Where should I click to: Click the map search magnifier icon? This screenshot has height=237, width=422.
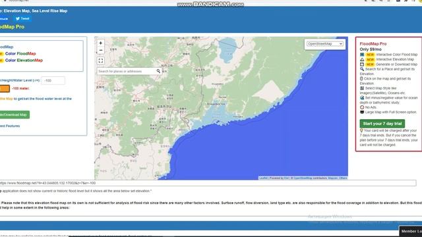(158, 71)
